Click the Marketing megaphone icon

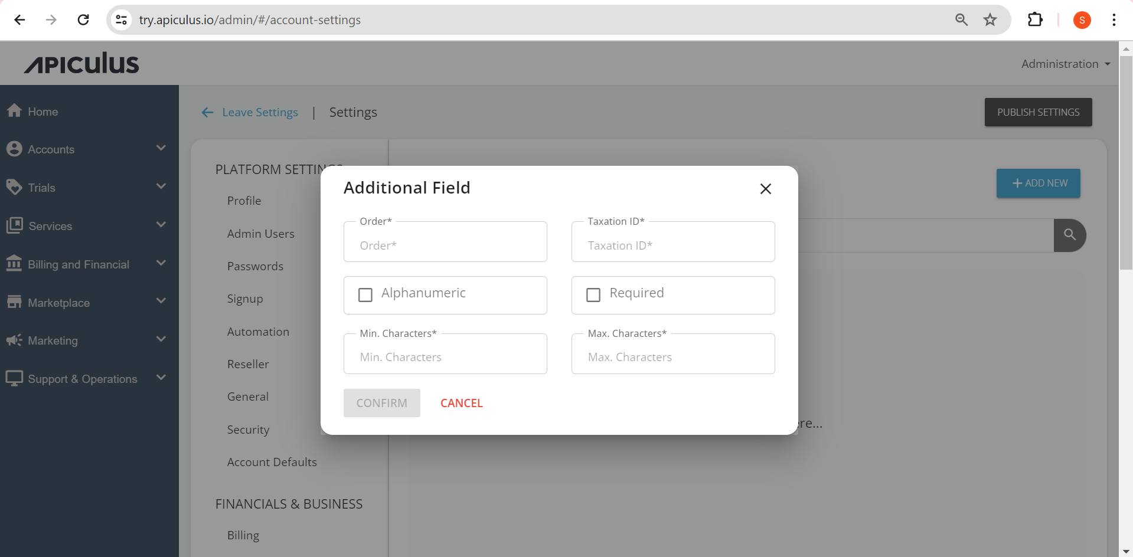click(x=15, y=340)
